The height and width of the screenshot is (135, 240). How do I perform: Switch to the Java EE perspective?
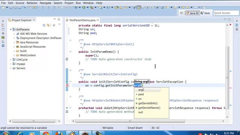(192, 13)
